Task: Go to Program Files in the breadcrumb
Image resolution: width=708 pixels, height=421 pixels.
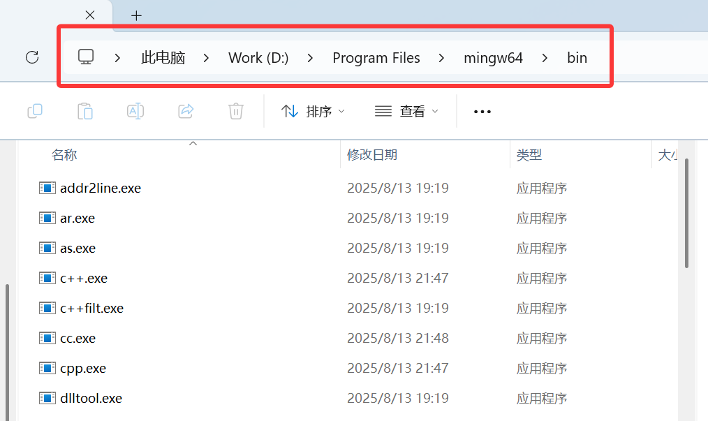Action: [376, 58]
